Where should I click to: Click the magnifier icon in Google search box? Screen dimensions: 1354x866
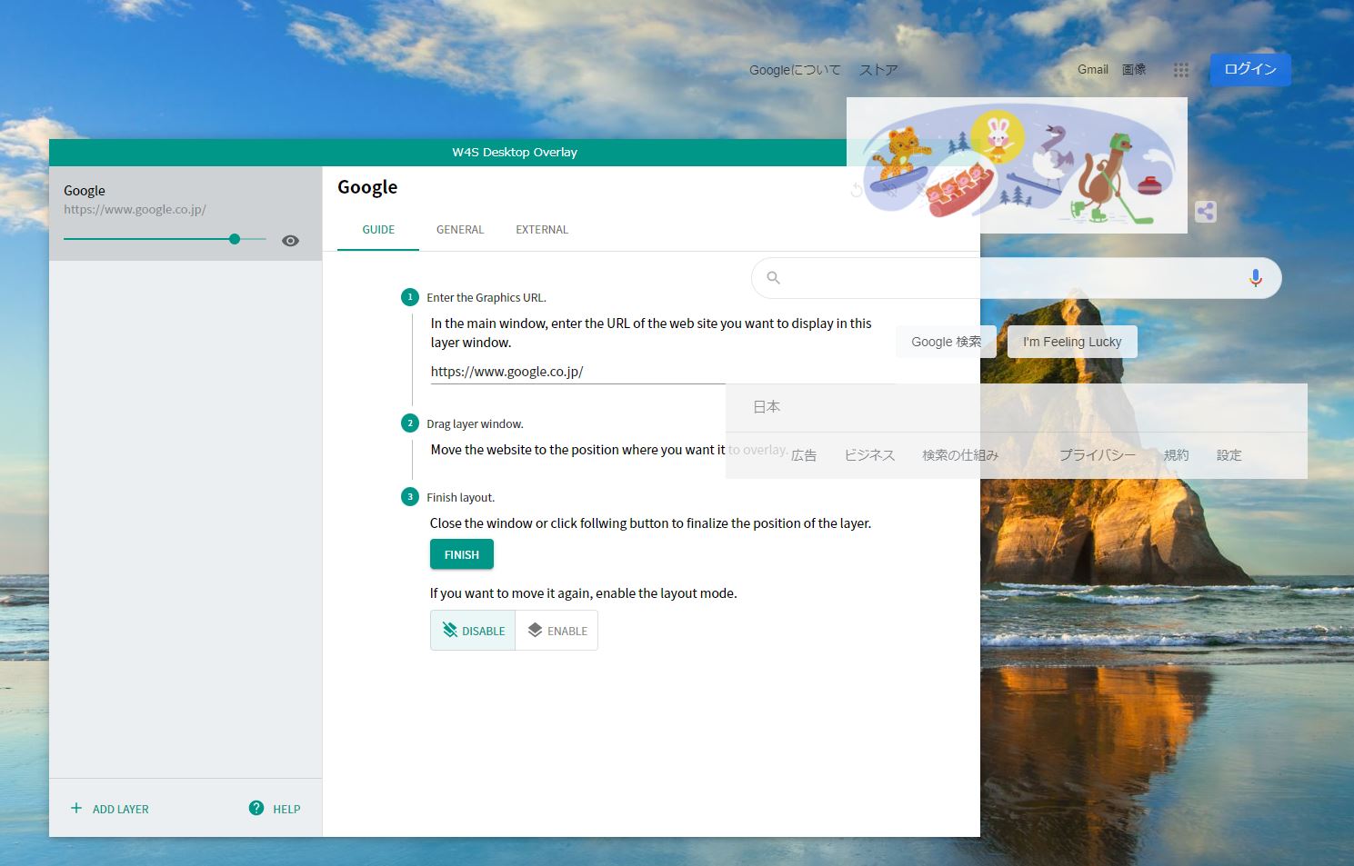[x=773, y=278]
